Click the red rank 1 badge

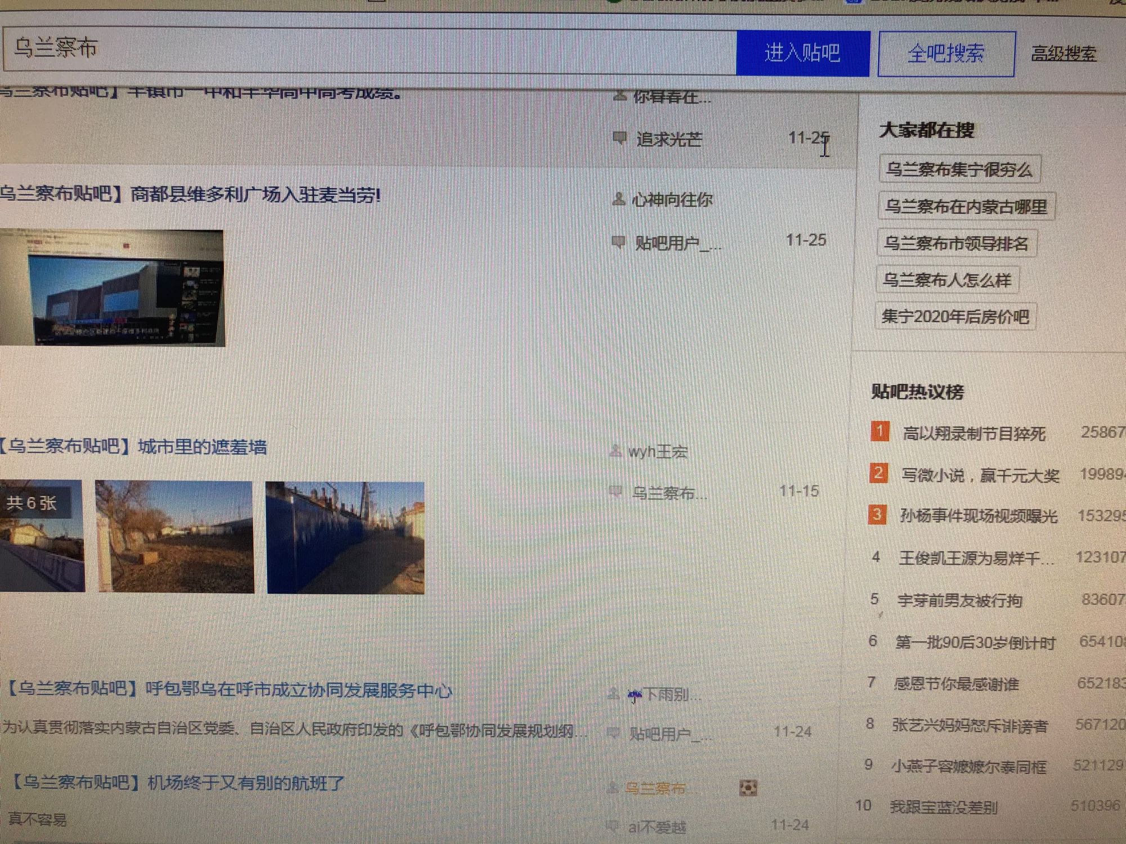coord(880,432)
